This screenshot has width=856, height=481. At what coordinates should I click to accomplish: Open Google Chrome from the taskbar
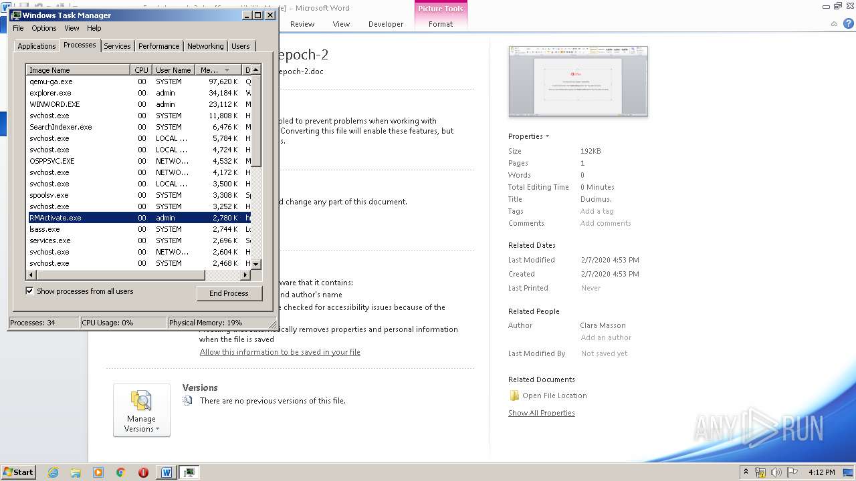tap(121, 472)
